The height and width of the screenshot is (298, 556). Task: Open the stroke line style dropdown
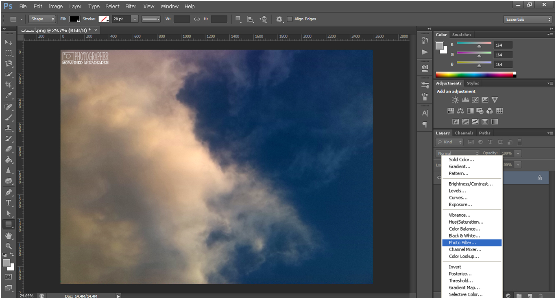[x=151, y=19]
